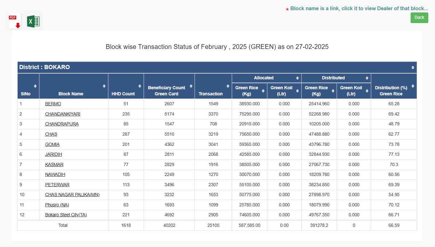Viewport: 435px width, 247px height.
Task: Open the BERMO block link
Action: click(53, 104)
